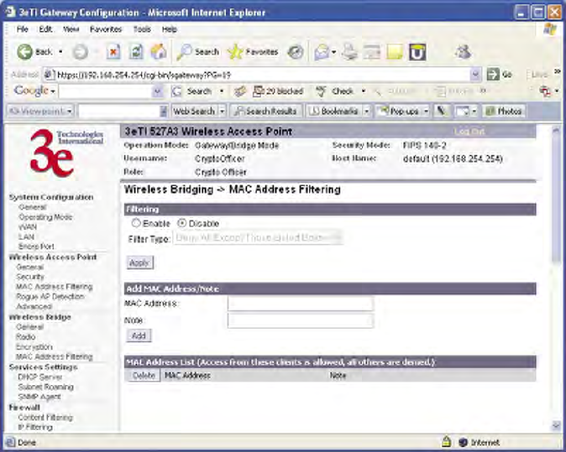Open Favorites star icon
The height and width of the screenshot is (452, 566).
(235, 52)
